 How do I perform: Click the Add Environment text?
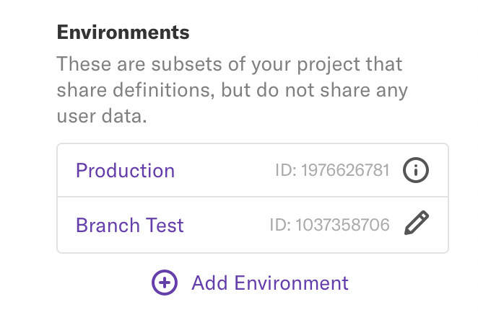pyautogui.click(x=269, y=283)
